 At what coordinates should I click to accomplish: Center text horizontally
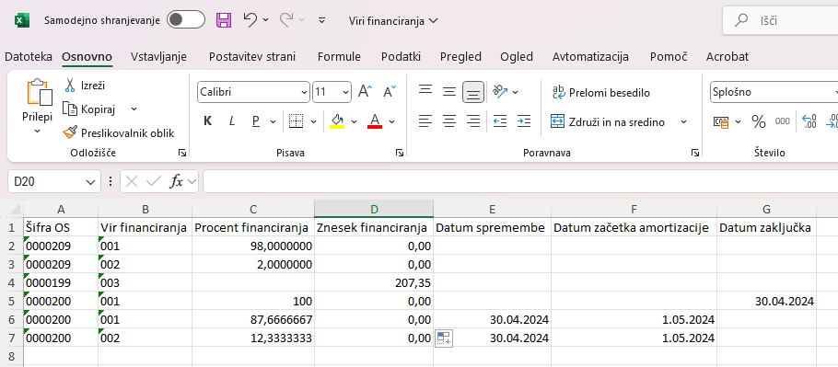click(x=449, y=121)
